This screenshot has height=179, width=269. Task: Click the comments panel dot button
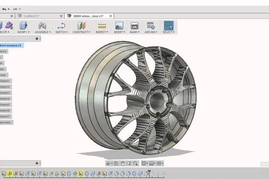37,163
